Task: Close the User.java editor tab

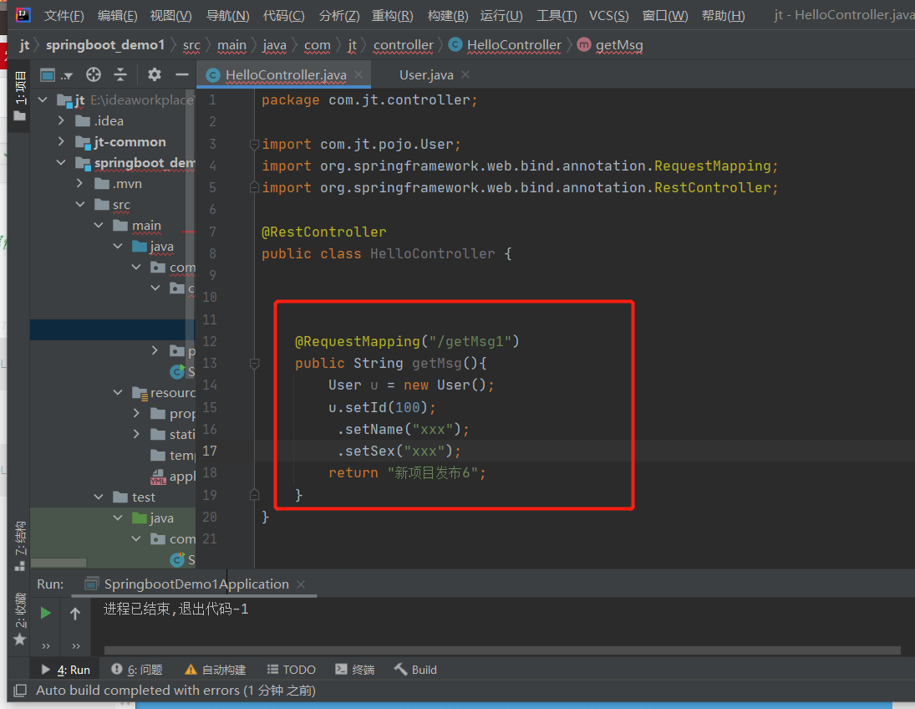Action: [465, 74]
